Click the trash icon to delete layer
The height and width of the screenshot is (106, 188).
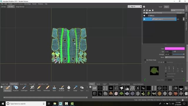click(153, 10)
